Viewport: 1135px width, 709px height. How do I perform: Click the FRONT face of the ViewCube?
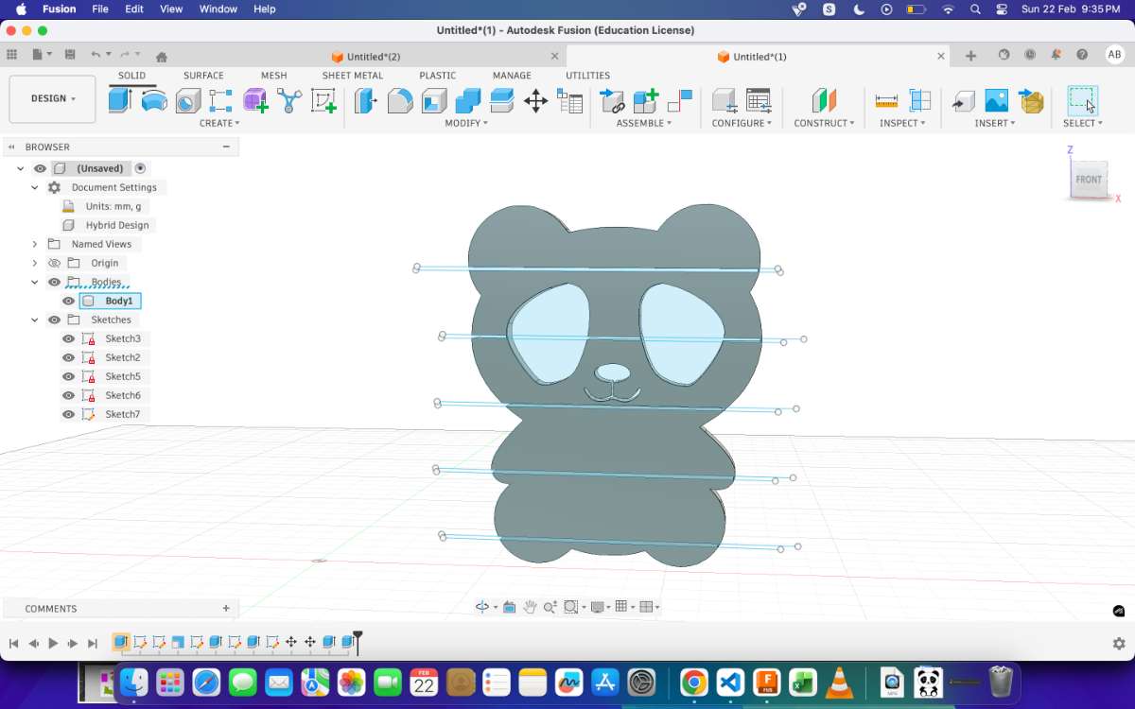point(1088,180)
